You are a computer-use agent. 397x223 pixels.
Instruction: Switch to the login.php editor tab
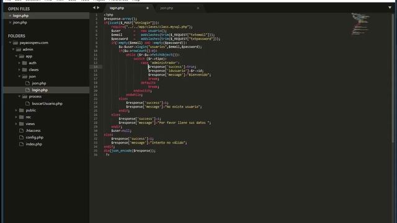117,8
